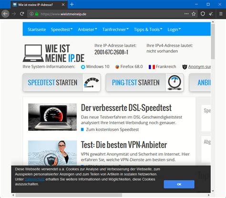Expand the Anbieter dropdown menu
This screenshot has width=226, height=198.
coord(87,30)
